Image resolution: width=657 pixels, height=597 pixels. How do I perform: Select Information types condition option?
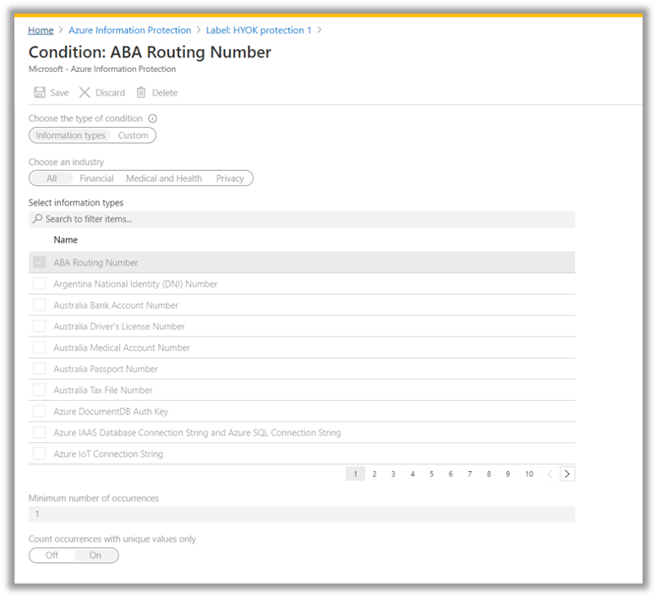[x=70, y=135]
